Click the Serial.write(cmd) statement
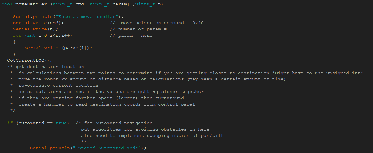This screenshot has height=153, width=373. 38,23
